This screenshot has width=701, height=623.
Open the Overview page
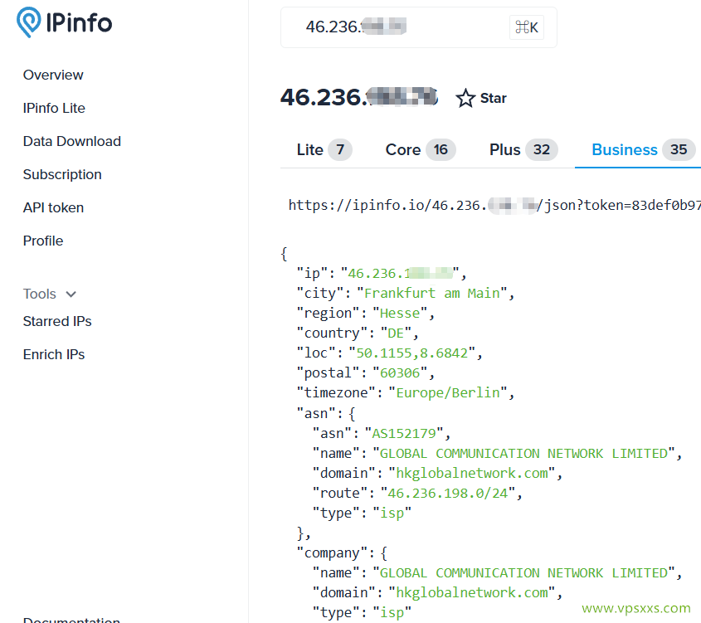(53, 75)
